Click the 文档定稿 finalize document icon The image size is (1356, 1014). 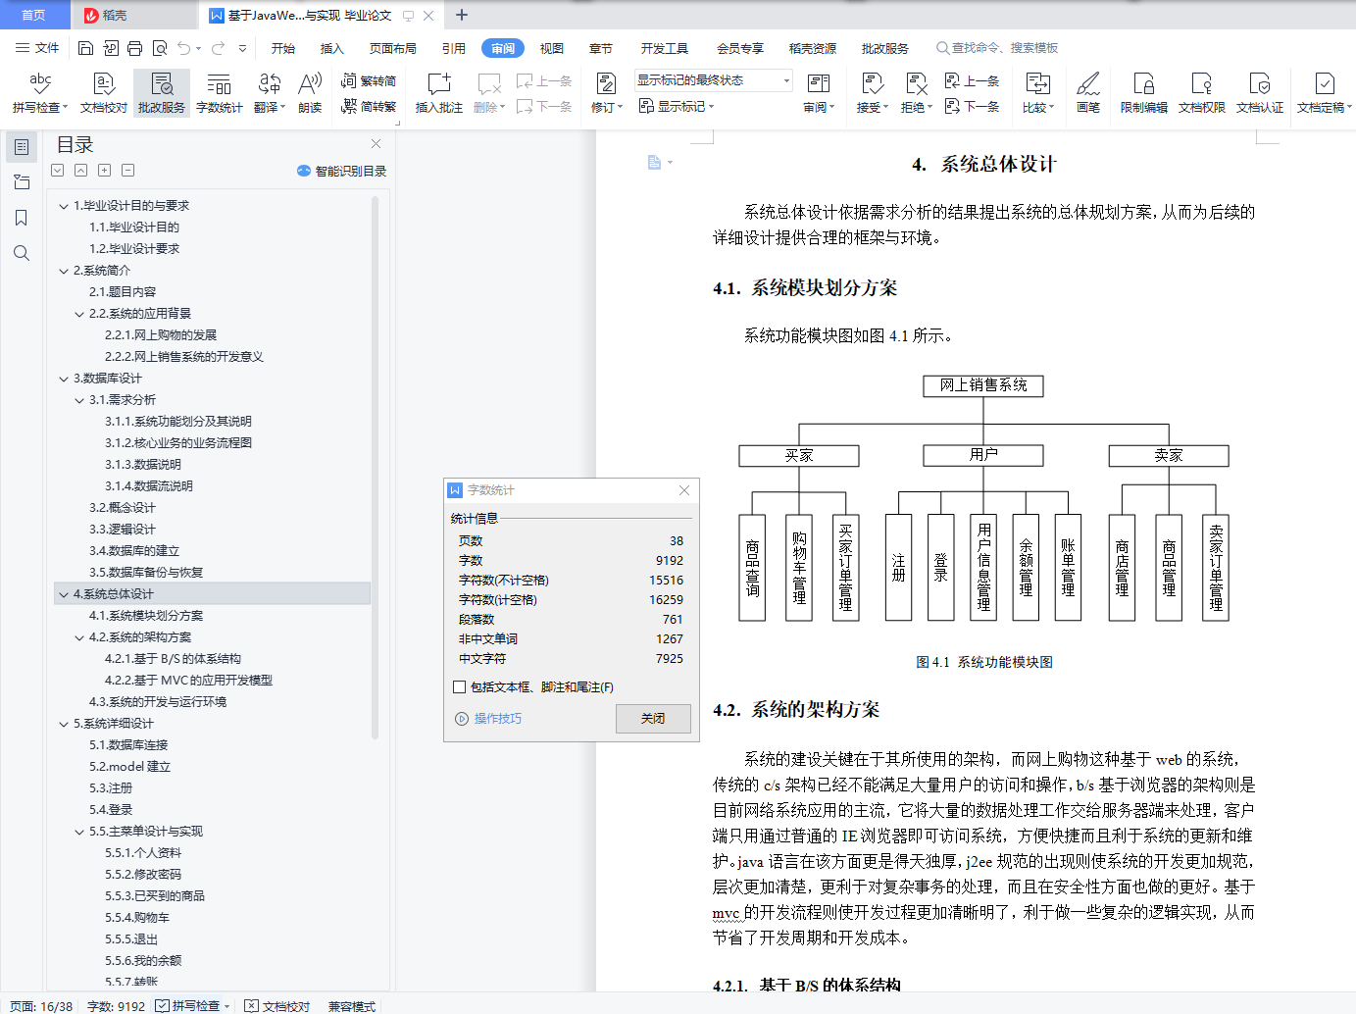pyautogui.click(x=1325, y=84)
